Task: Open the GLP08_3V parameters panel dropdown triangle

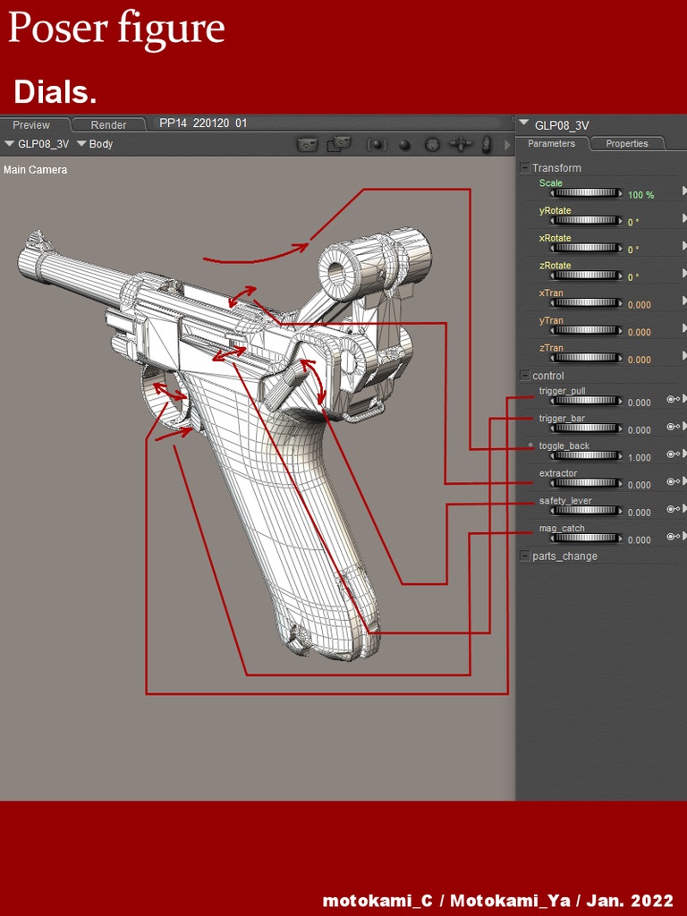Action: pyautogui.click(x=523, y=123)
